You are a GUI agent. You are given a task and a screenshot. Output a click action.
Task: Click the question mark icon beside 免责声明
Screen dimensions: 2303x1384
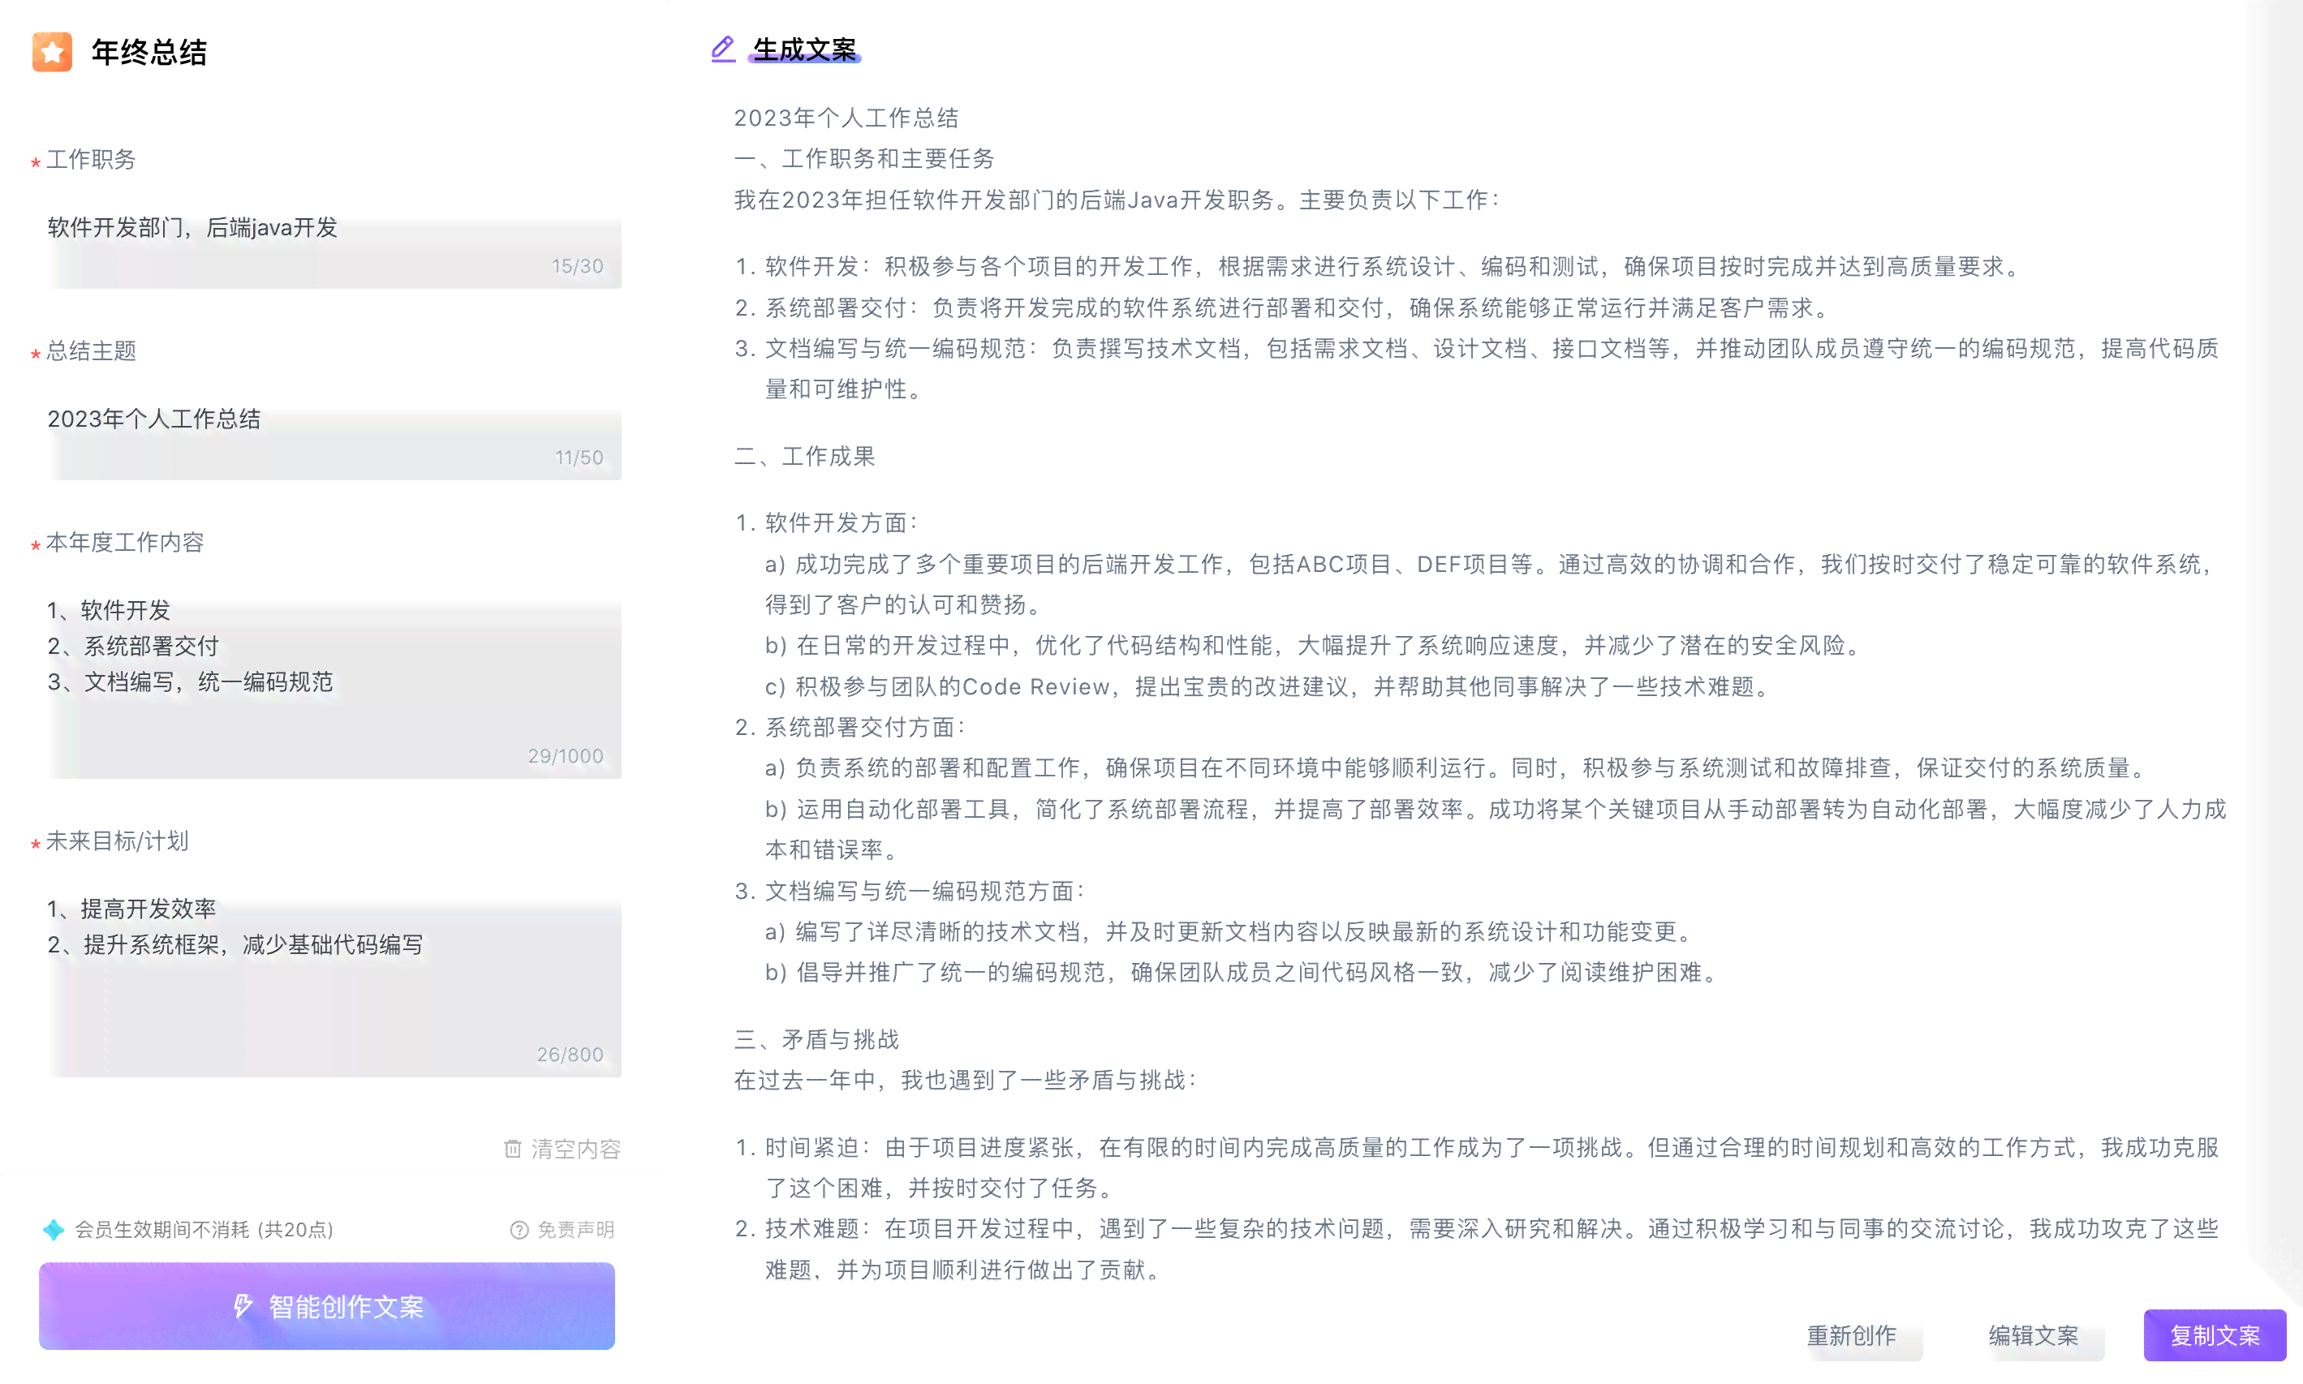coord(519,1229)
